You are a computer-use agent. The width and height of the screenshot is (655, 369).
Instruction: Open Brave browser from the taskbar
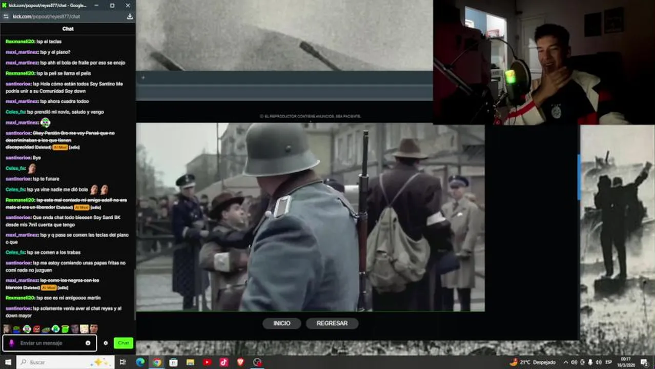point(240,362)
